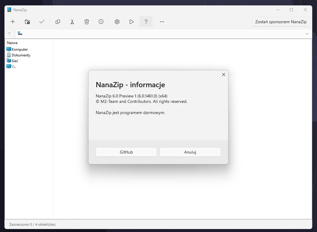The image size is (317, 232).
Task: Click the Zaznaczono 0 / 4 status text
Action: 32,224
